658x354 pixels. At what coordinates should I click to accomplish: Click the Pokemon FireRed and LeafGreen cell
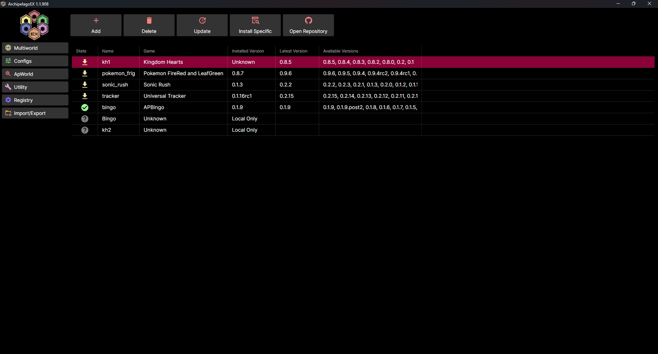[183, 73]
